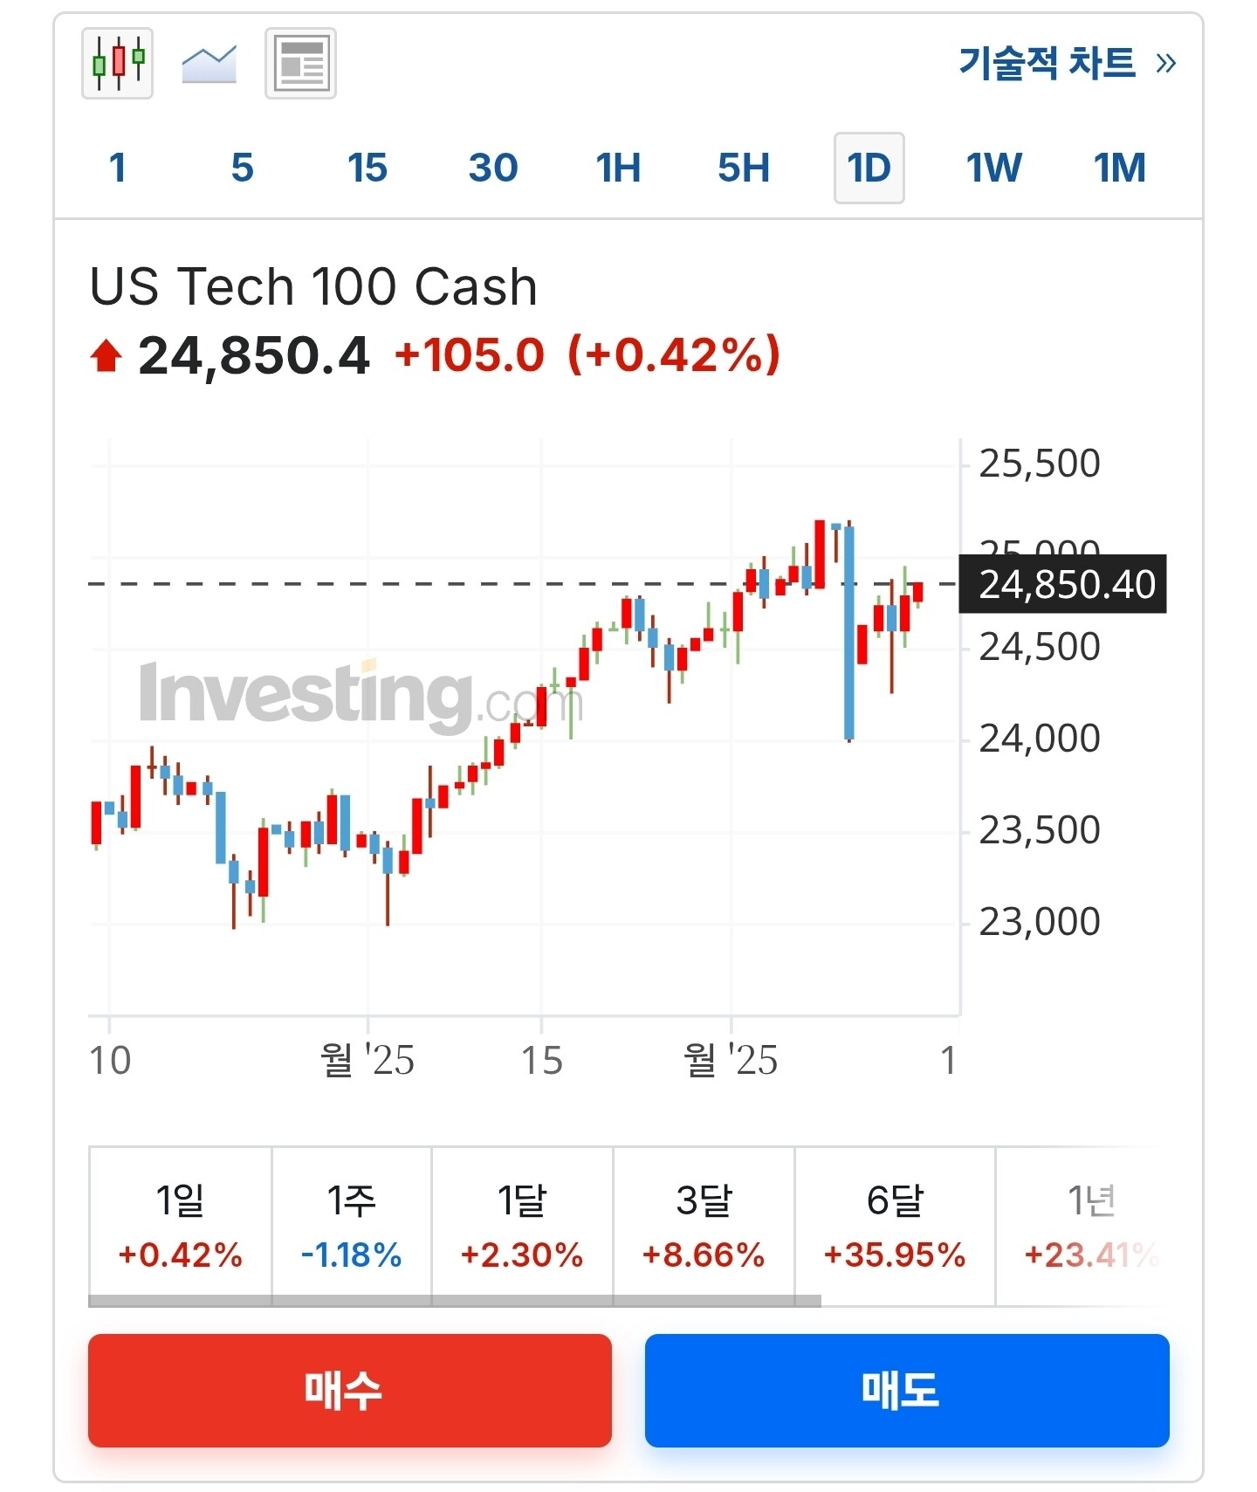Select the 5 minute interval
The width and height of the screenshot is (1257, 1492).
pos(242,168)
